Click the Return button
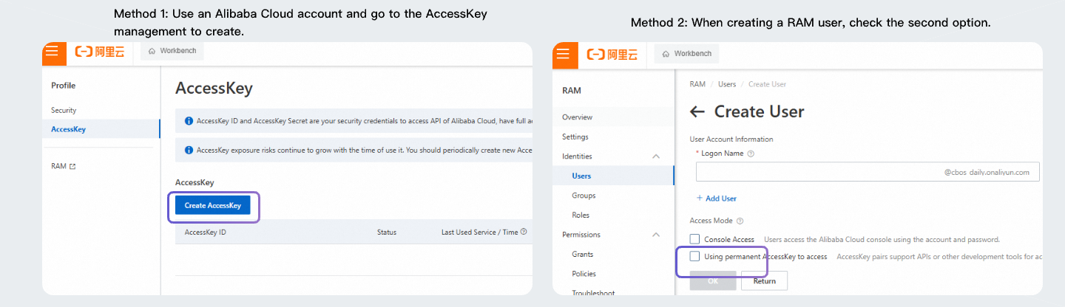 764,281
